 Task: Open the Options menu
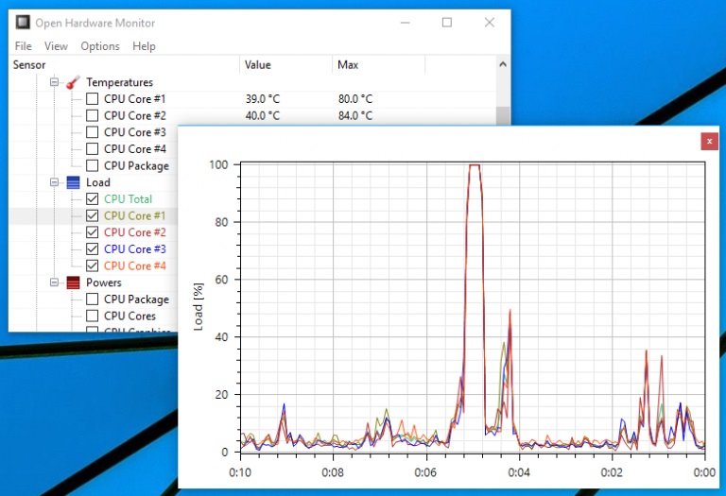tap(99, 46)
